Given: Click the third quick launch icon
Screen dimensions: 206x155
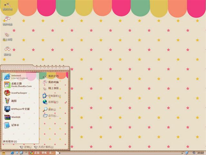Looking at the screenshot, I should pyautogui.click(x=22, y=153).
